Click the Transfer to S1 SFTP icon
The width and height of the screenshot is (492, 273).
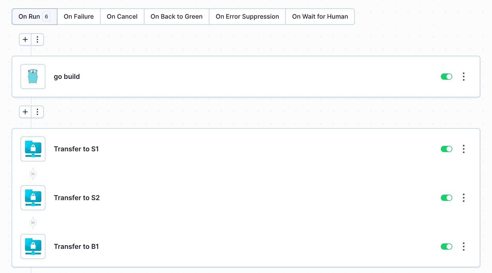[x=33, y=149]
